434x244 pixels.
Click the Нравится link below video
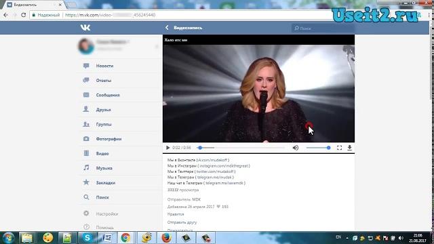176,214
